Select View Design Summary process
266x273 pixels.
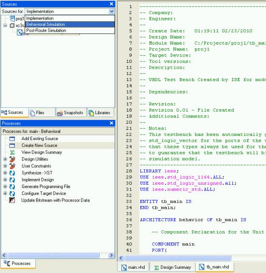tap(42, 152)
